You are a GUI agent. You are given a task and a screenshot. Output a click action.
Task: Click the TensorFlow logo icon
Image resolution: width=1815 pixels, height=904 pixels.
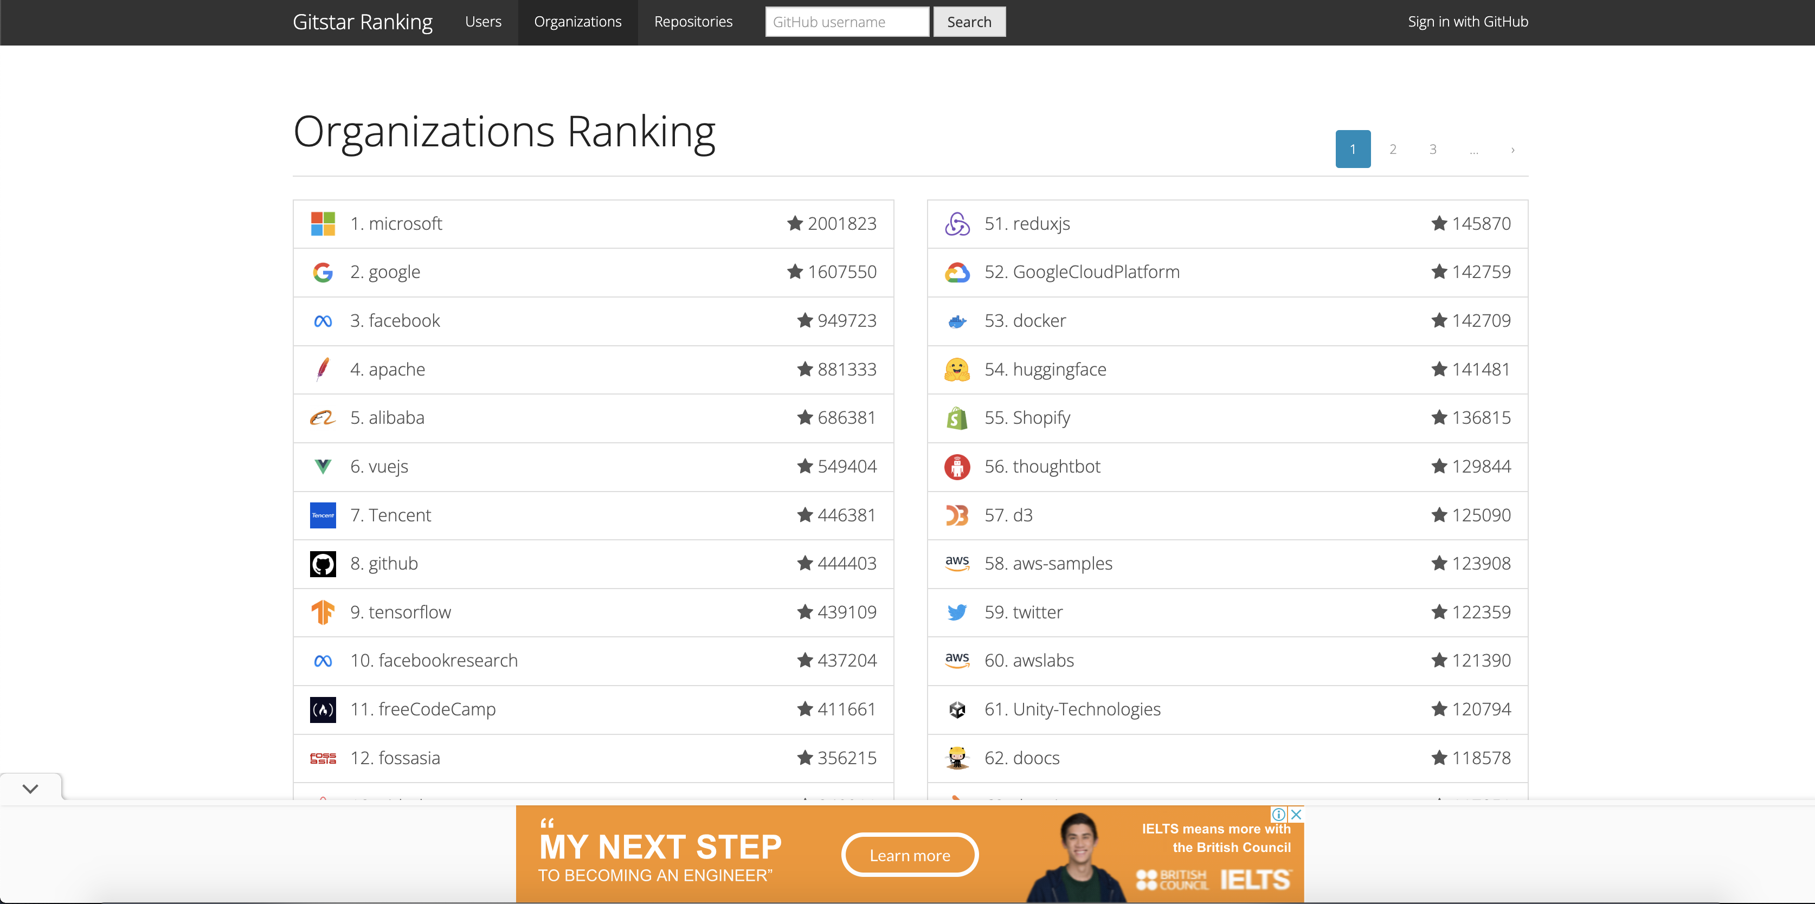pos(323,612)
